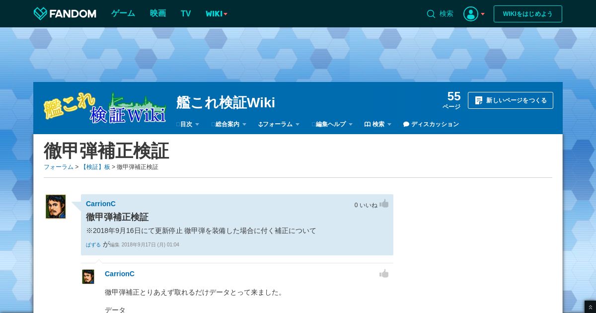Click the 艦これ検証Wiki logo image
The image size is (596, 313).
(x=105, y=108)
